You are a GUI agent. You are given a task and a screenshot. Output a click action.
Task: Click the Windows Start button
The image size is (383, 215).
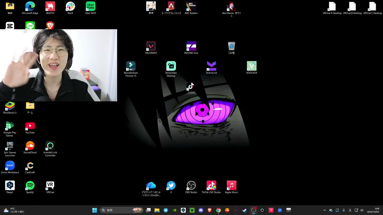[95, 210]
